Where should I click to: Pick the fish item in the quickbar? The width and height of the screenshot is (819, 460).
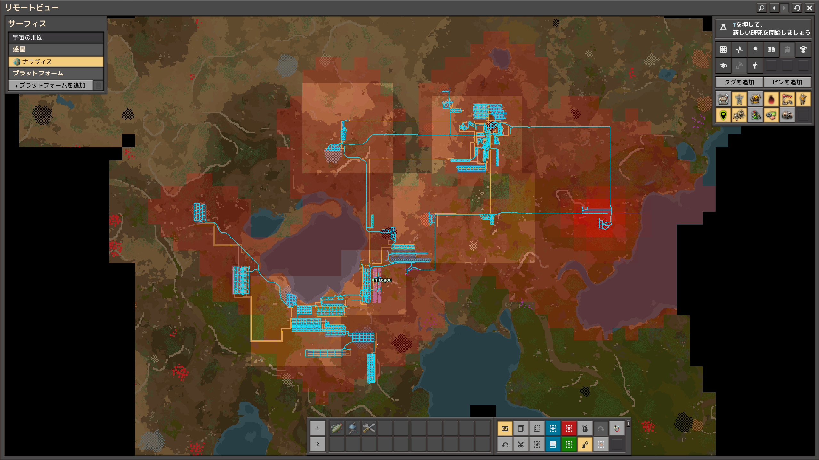[337, 428]
